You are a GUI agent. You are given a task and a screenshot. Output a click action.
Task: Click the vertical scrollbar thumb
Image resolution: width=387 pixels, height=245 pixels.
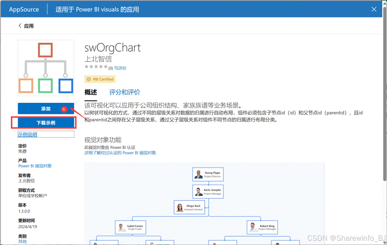coord(385,94)
